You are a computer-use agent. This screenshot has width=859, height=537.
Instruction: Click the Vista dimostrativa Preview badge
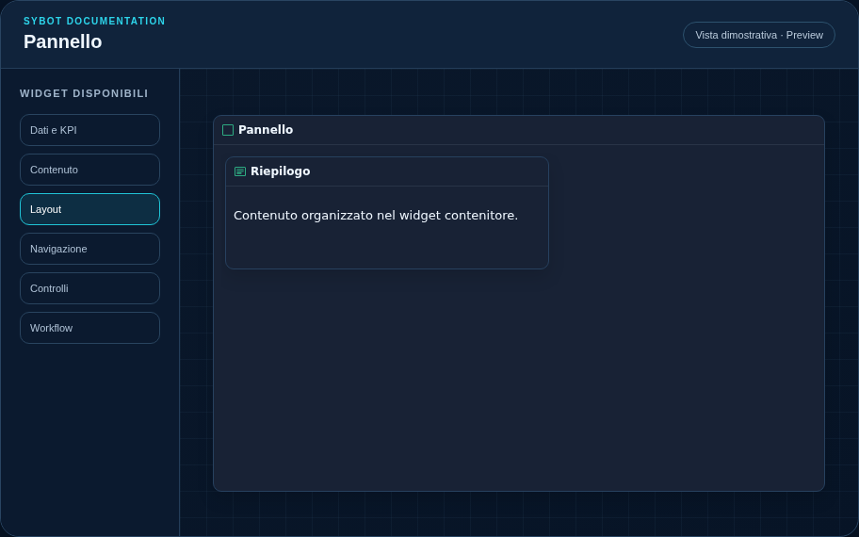[759, 35]
